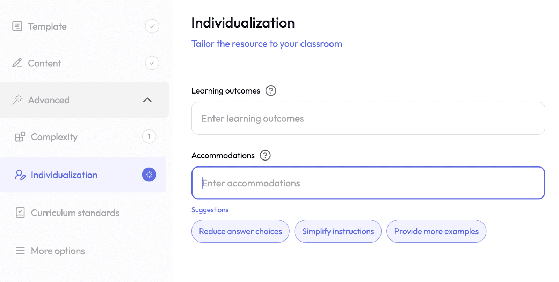559x282 pixels.
Task: Focus the Enter learning outcomes field
Action: coord(368,118)
